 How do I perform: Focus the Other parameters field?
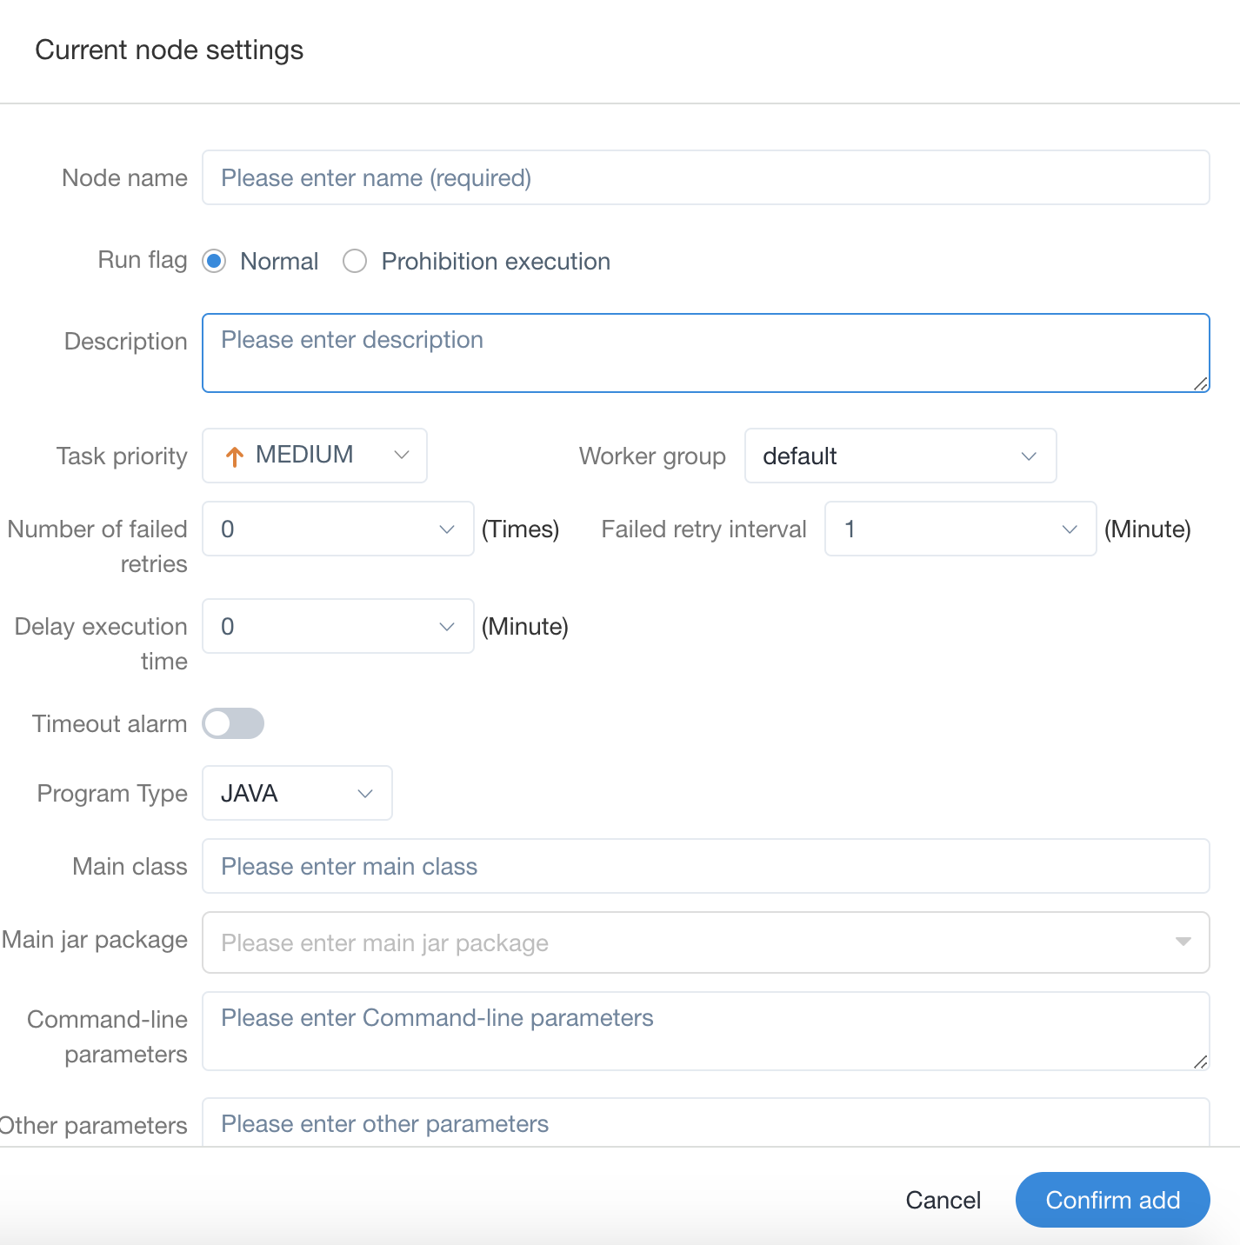point(705,1123)
